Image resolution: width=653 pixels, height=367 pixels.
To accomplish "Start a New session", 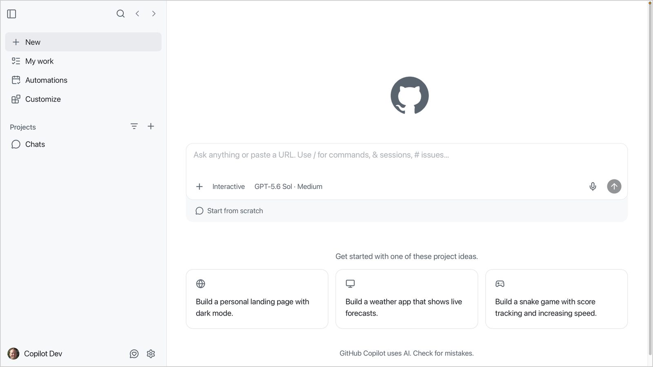I will tap(83, 42).
